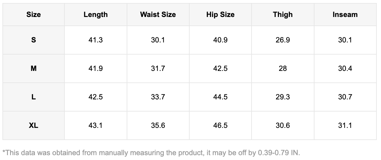Click the manual measurement disclaimer note
The height and width of the screenshot is (160, 381).
click(151, 152)
